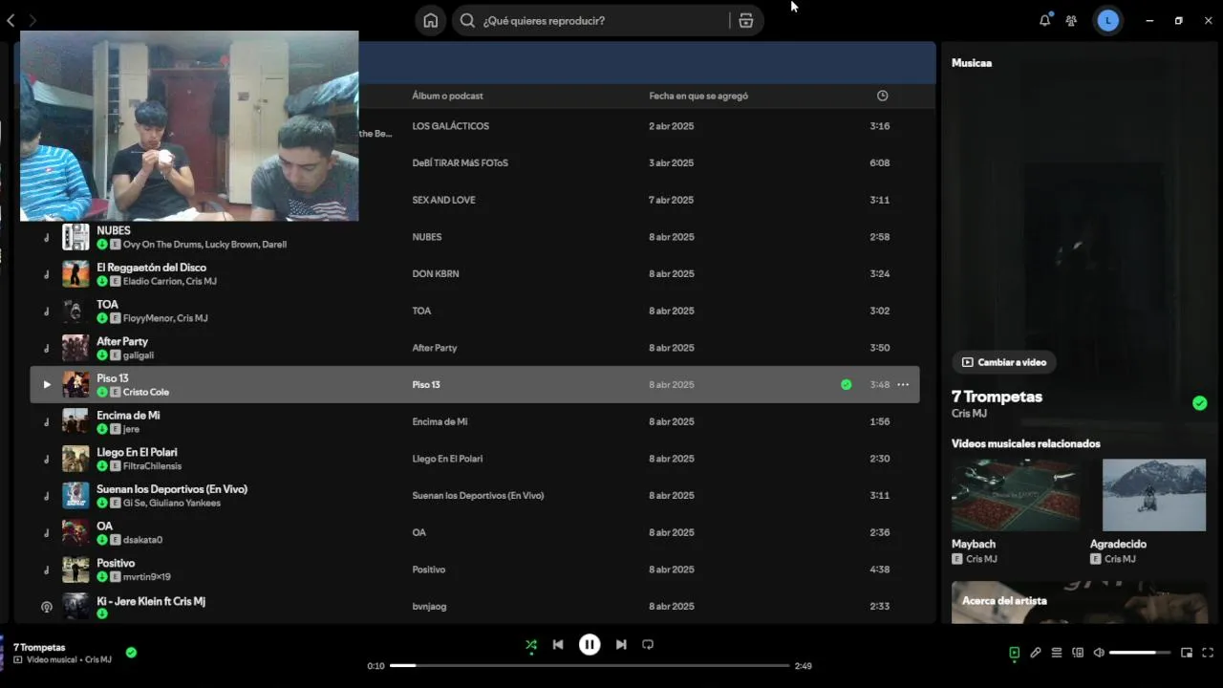Select the OA track title

[x=104, y=527]
